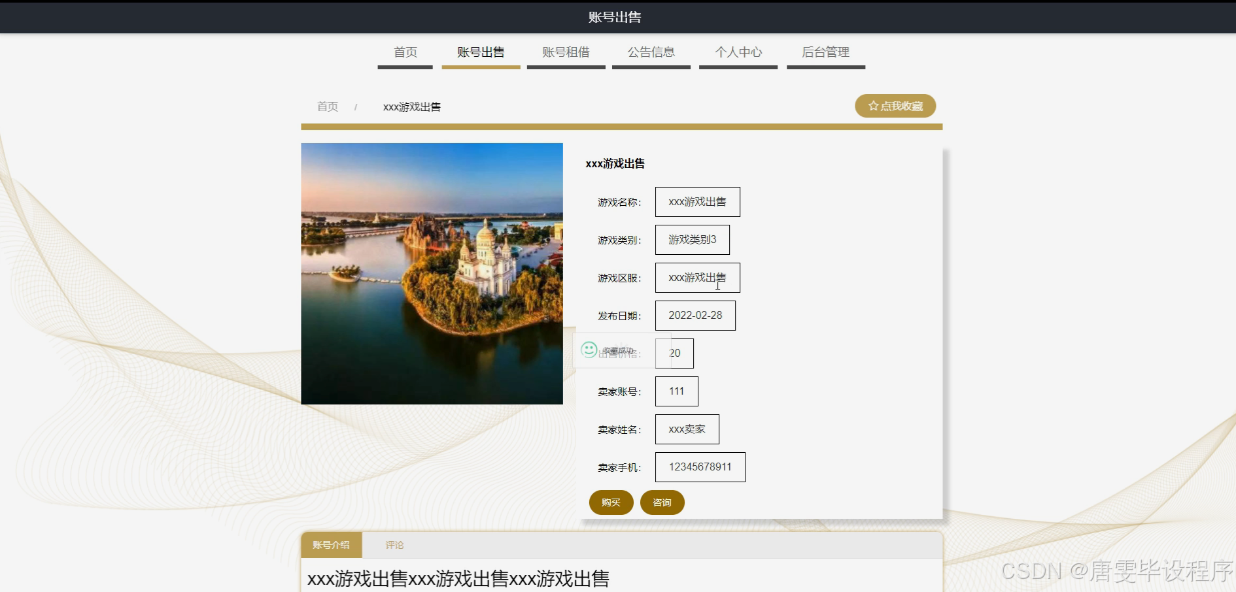Click the 游戏区服 value field
Viewport: 1236px width, 592px height.
tap(698, 278)
